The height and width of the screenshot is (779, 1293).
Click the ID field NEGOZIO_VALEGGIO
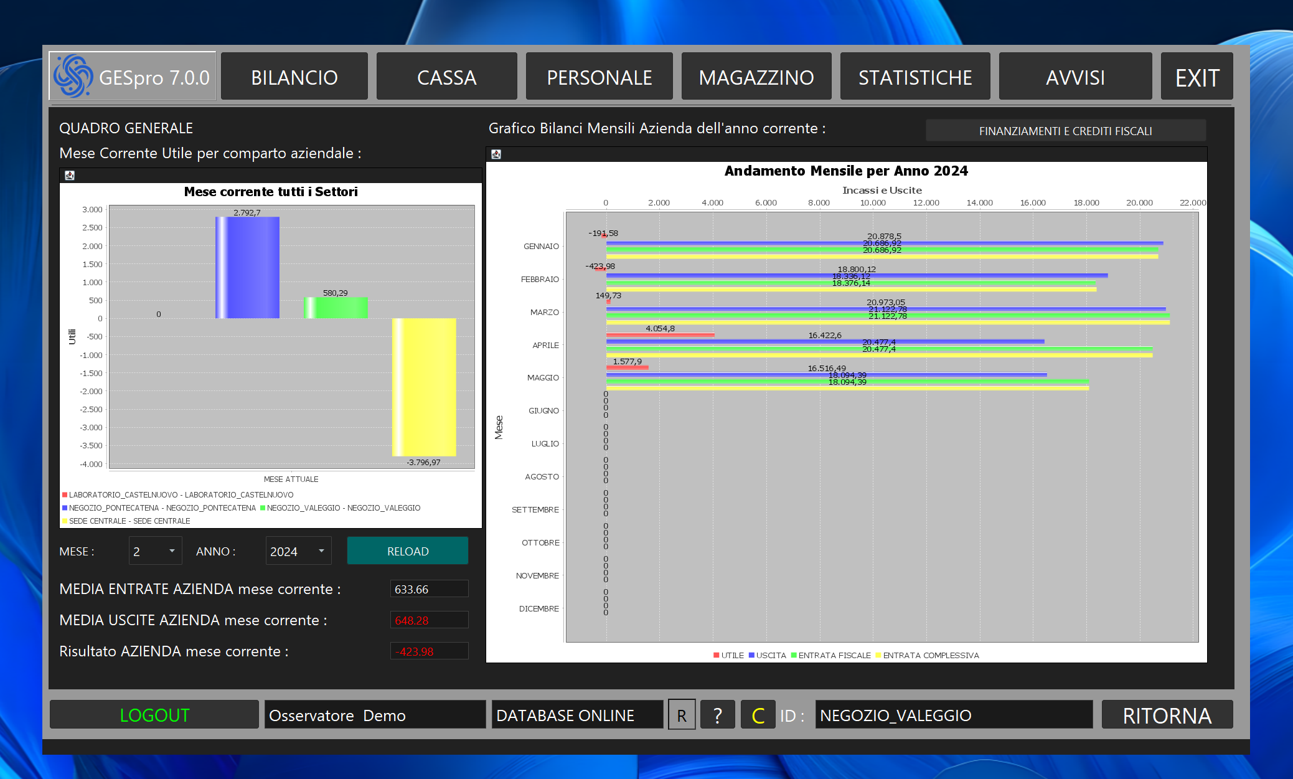coord(954,715)
